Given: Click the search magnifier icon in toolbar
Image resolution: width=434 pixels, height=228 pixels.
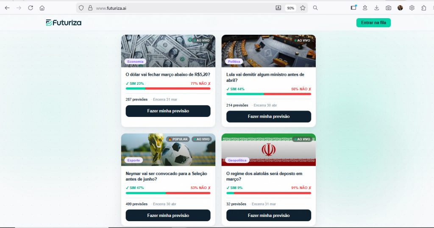Looking at the screenshot, I should [315, 8].
